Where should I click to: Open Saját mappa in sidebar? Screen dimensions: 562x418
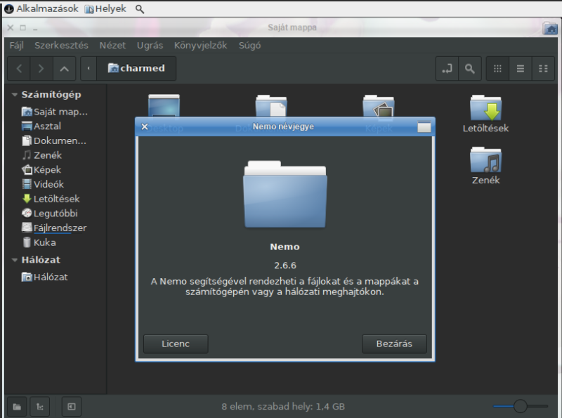(x=55, y=112)
